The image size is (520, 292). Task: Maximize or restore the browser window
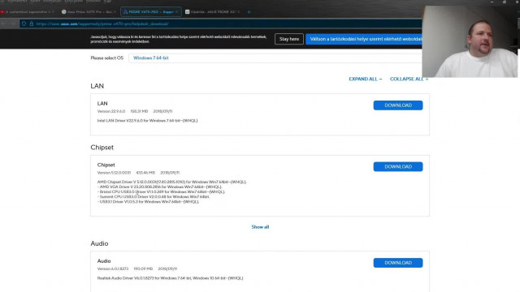504,2
